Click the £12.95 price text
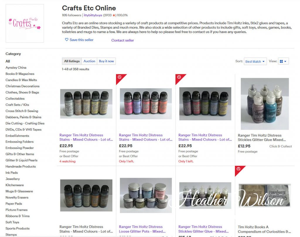The width and height of the screenshot is (300, 237). point(244,146)
